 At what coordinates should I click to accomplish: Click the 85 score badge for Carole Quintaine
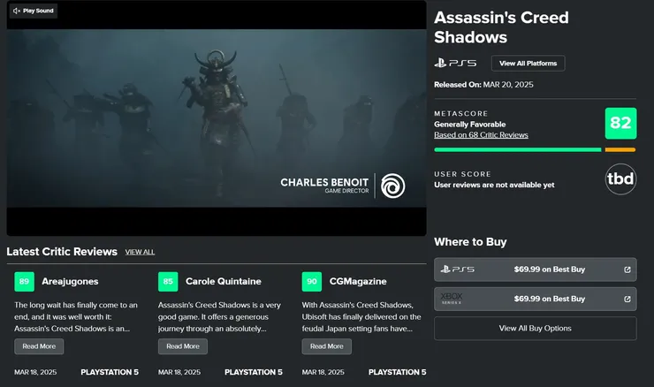168,282
